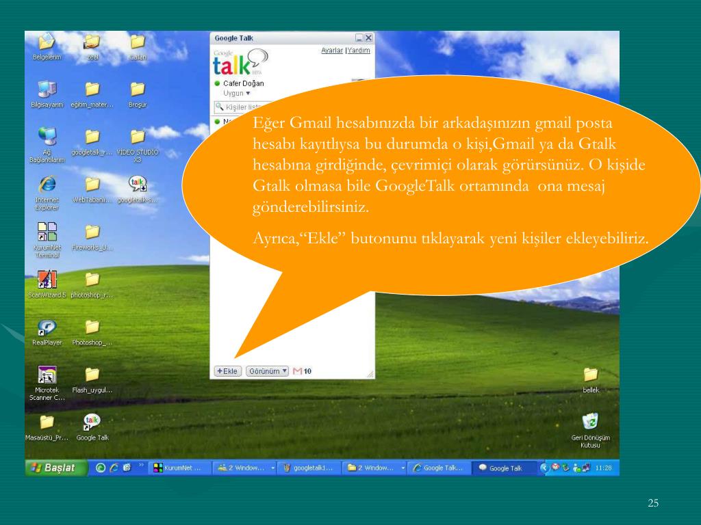
Task: Open the photoshop_r... folder
Action: pos(92,284)
